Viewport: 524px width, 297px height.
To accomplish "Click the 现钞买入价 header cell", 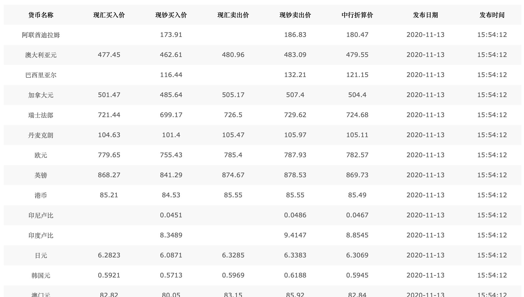I will pyautogui.click(x=171, y=15).
